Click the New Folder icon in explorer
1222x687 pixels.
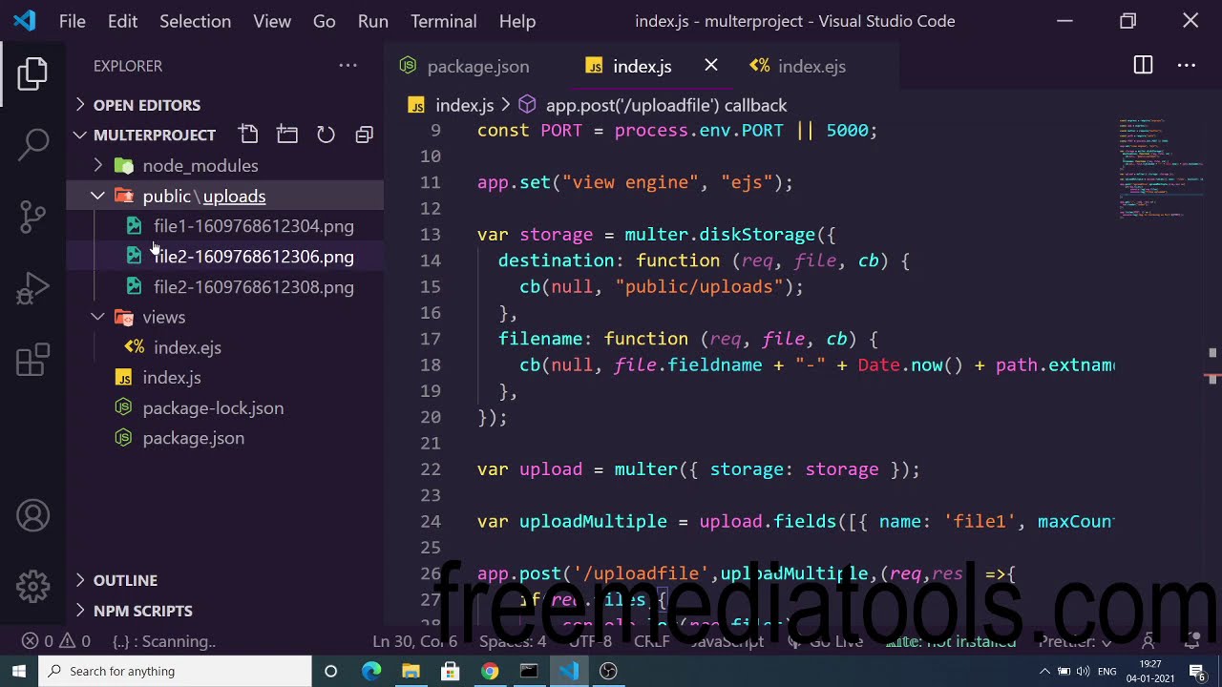click(x=287, y=135)
